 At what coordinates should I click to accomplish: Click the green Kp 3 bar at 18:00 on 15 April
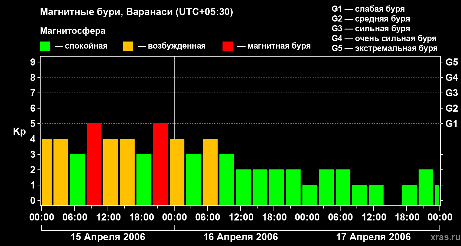coord(144,180)
